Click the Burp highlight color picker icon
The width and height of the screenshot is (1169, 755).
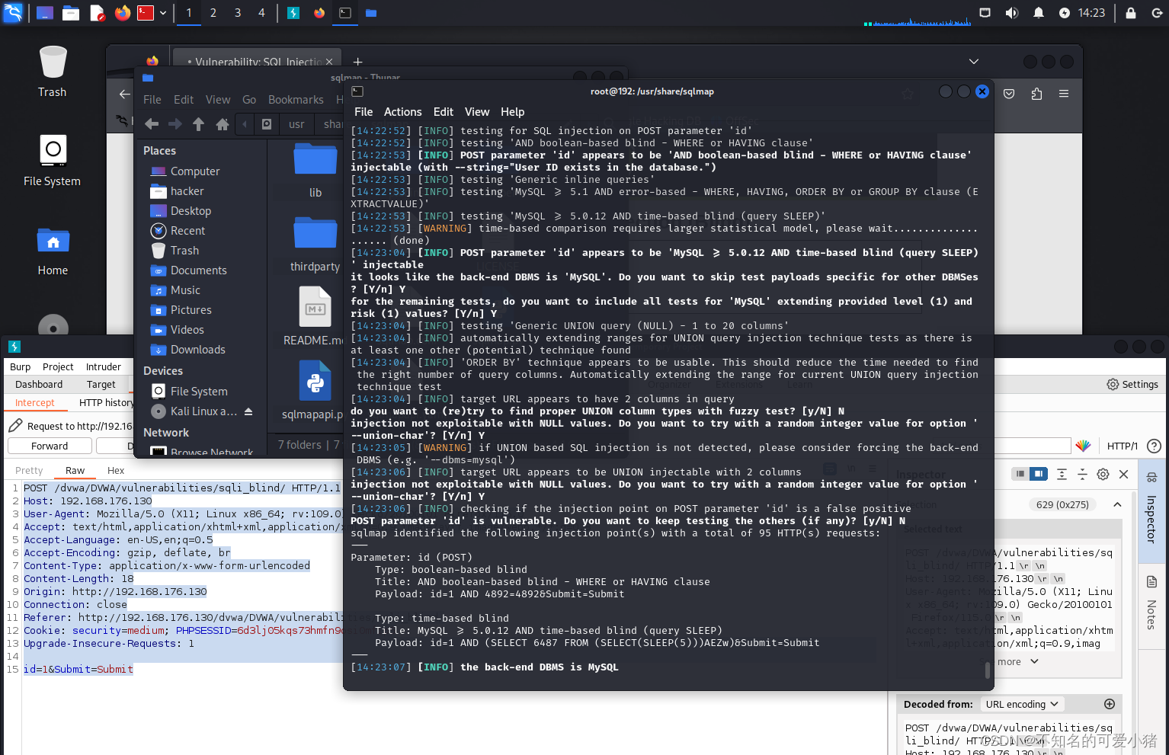click(1083, 446)
